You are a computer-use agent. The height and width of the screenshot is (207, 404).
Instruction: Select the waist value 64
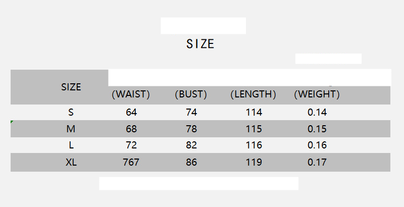point(131,112)
